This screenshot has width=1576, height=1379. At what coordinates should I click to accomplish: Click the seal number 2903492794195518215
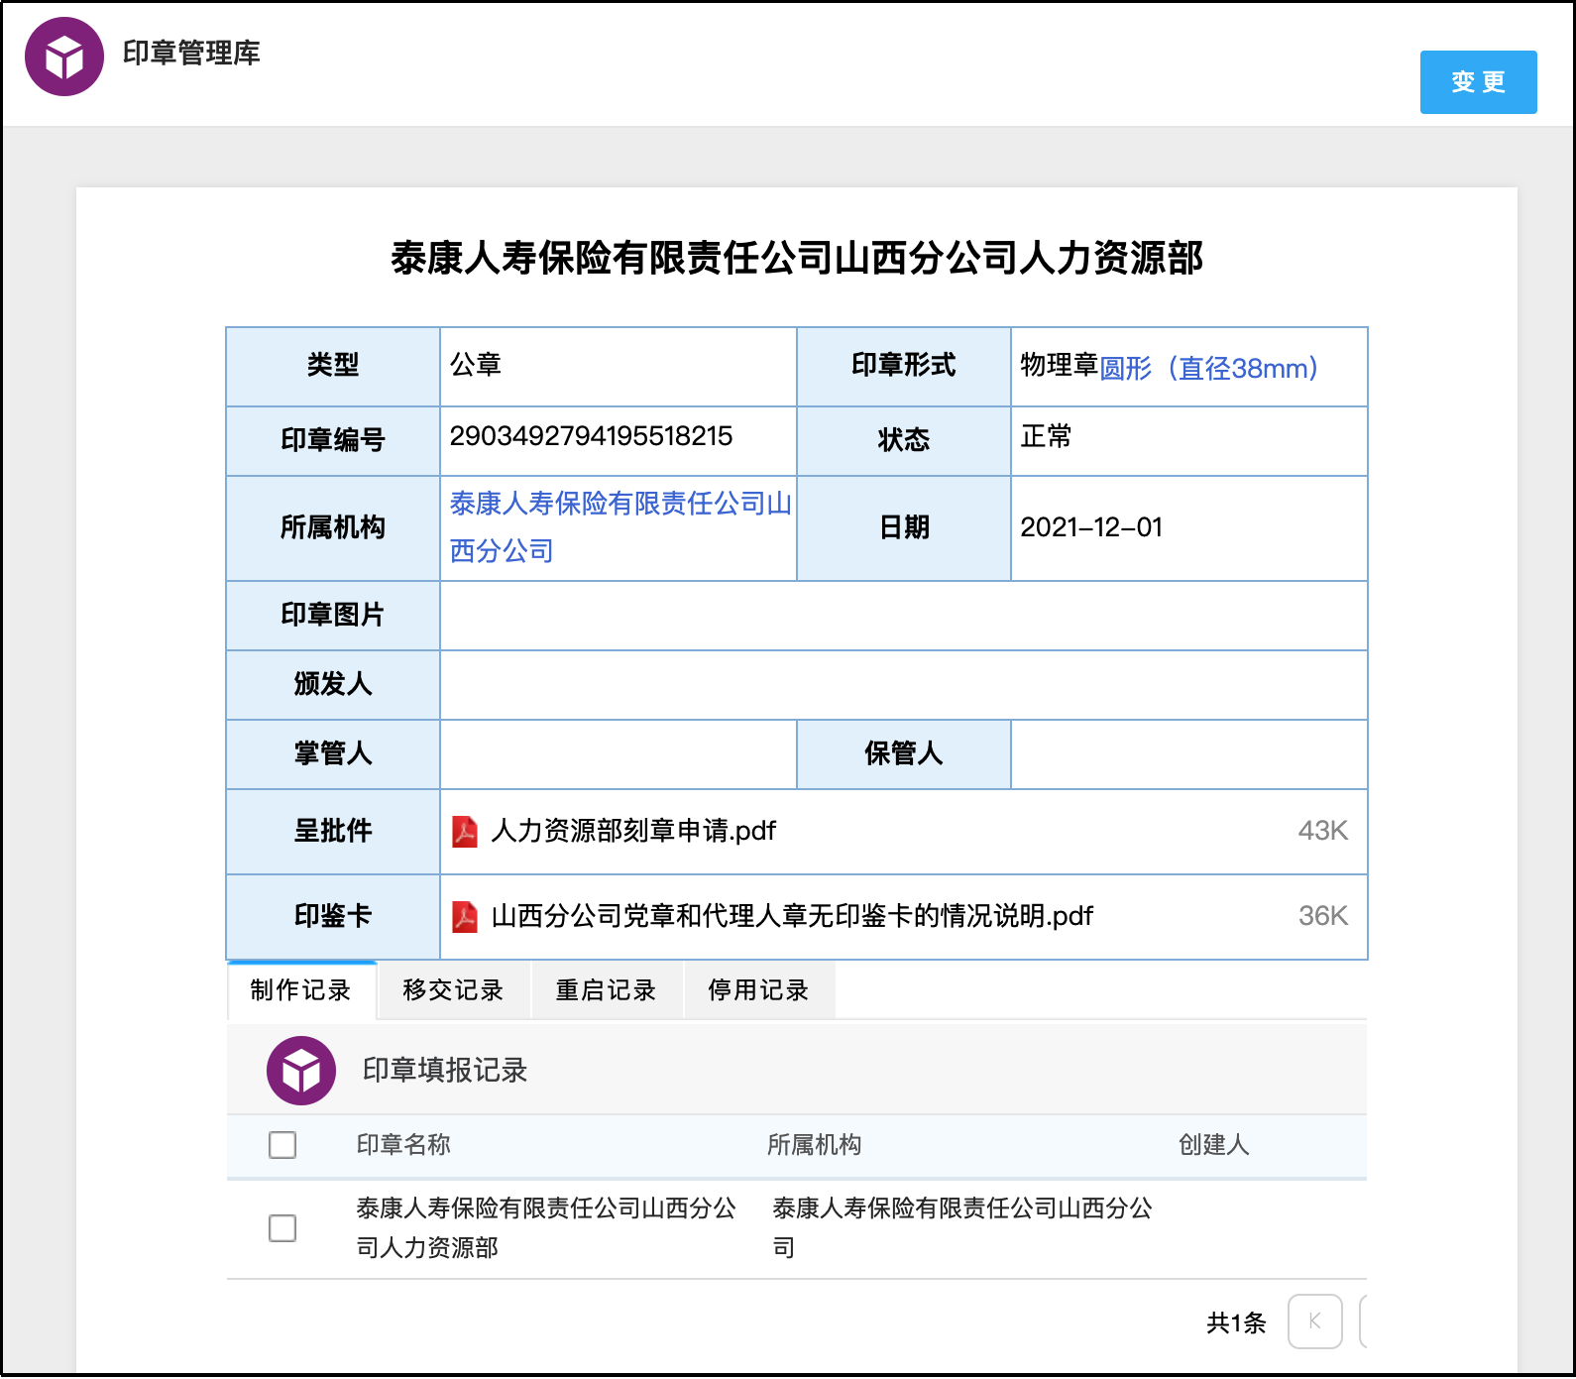coord(591,436)
